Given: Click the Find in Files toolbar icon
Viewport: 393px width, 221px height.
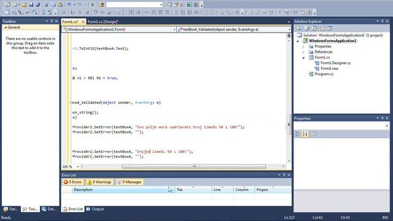Looking at the screenshot, I should click(101, 4).
